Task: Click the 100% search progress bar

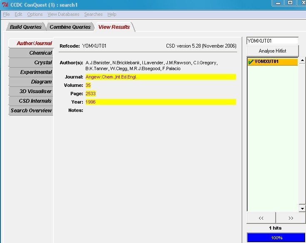Action: pos(276,238)
